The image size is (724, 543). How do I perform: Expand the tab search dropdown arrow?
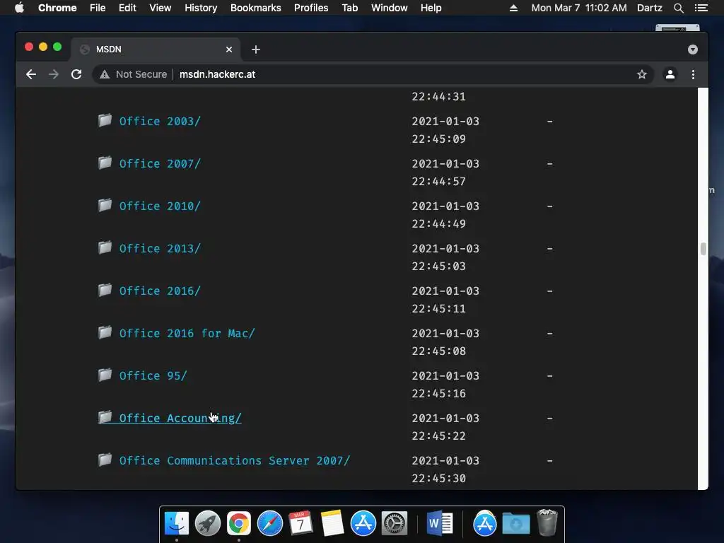pos(693,49)
